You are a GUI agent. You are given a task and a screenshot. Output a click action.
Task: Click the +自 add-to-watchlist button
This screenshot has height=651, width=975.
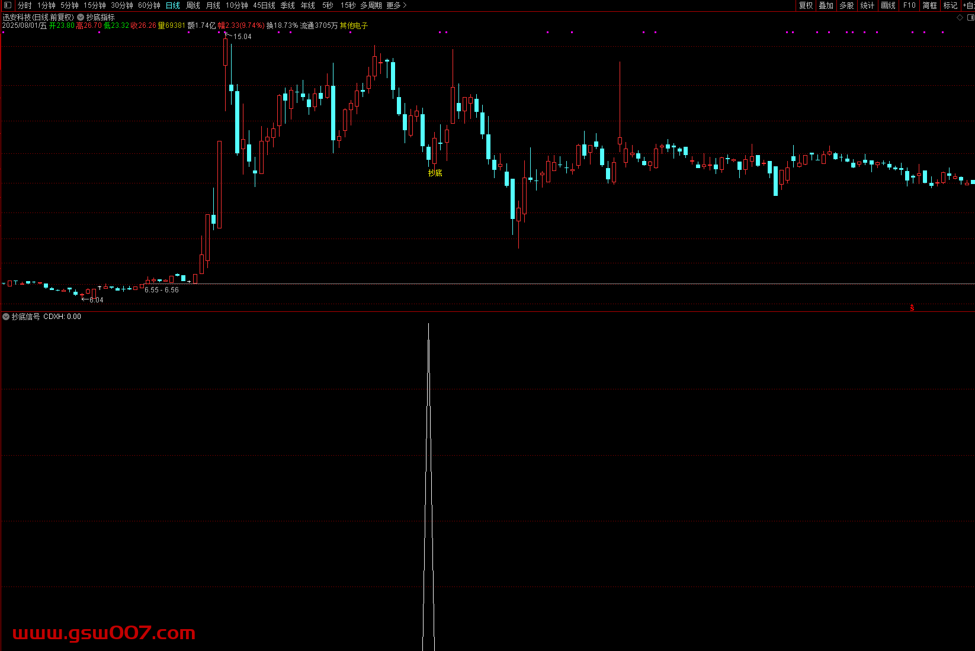tap(968, 5)
